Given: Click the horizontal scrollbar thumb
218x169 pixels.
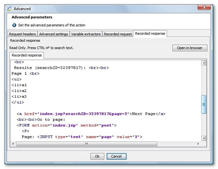Looking at the screenshot, I should (87, 144).
